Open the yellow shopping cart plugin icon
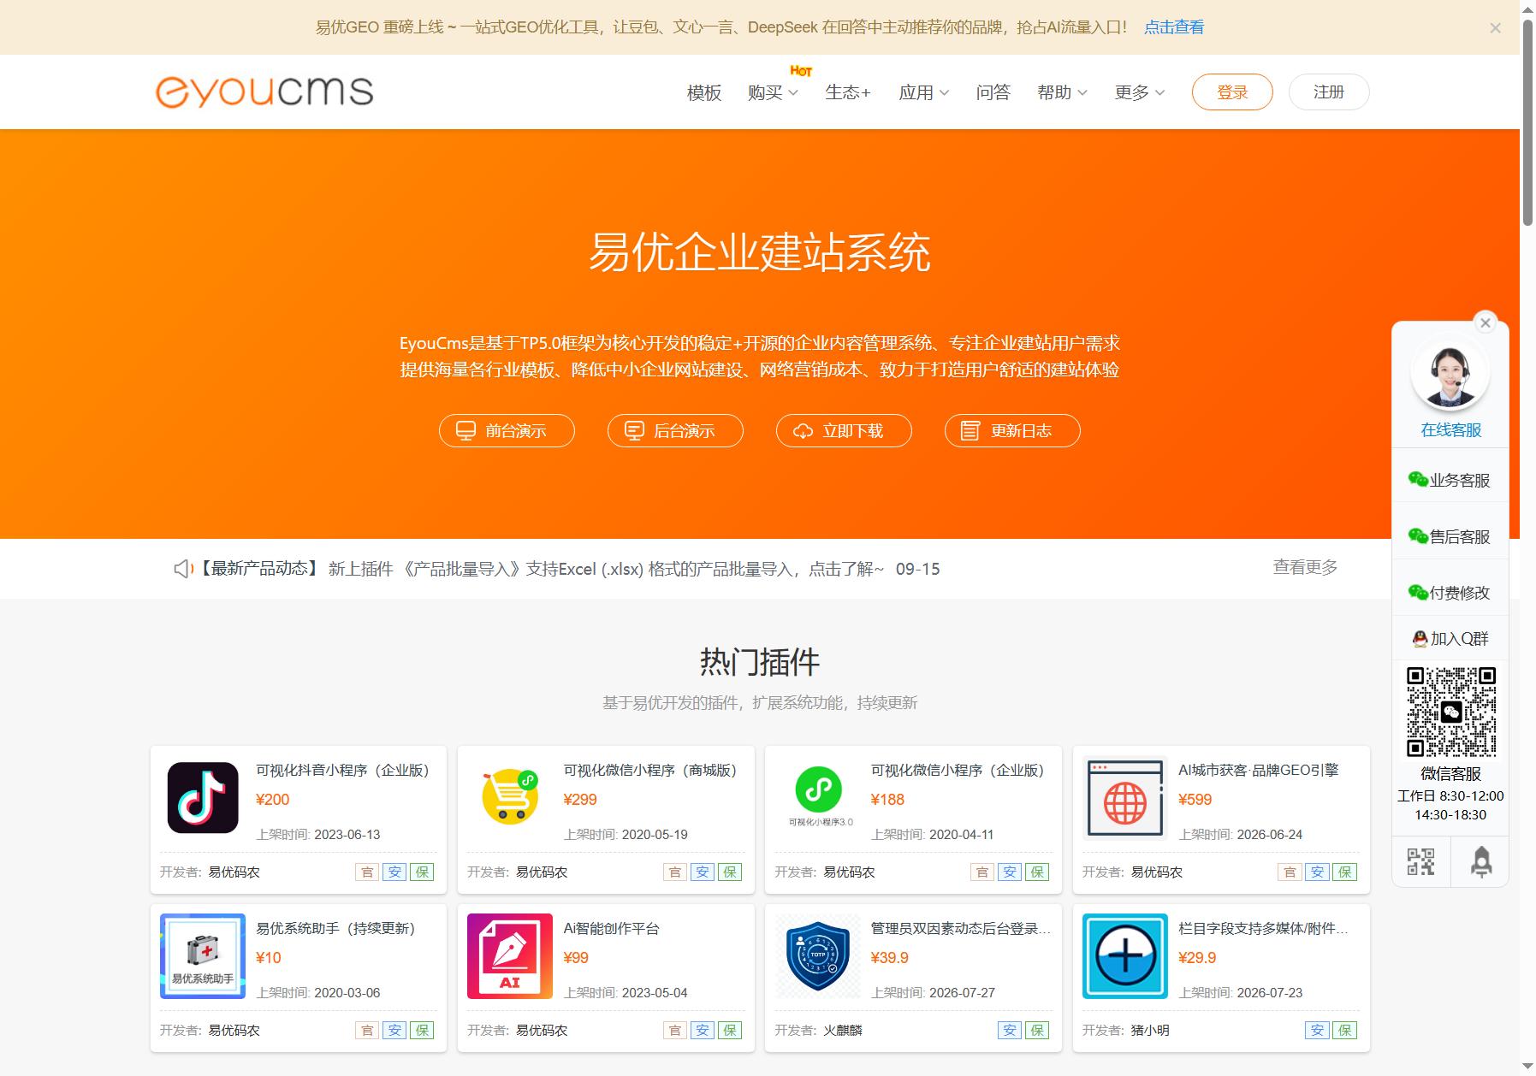Screen dimensions: 1536x1076 [510, 797]
